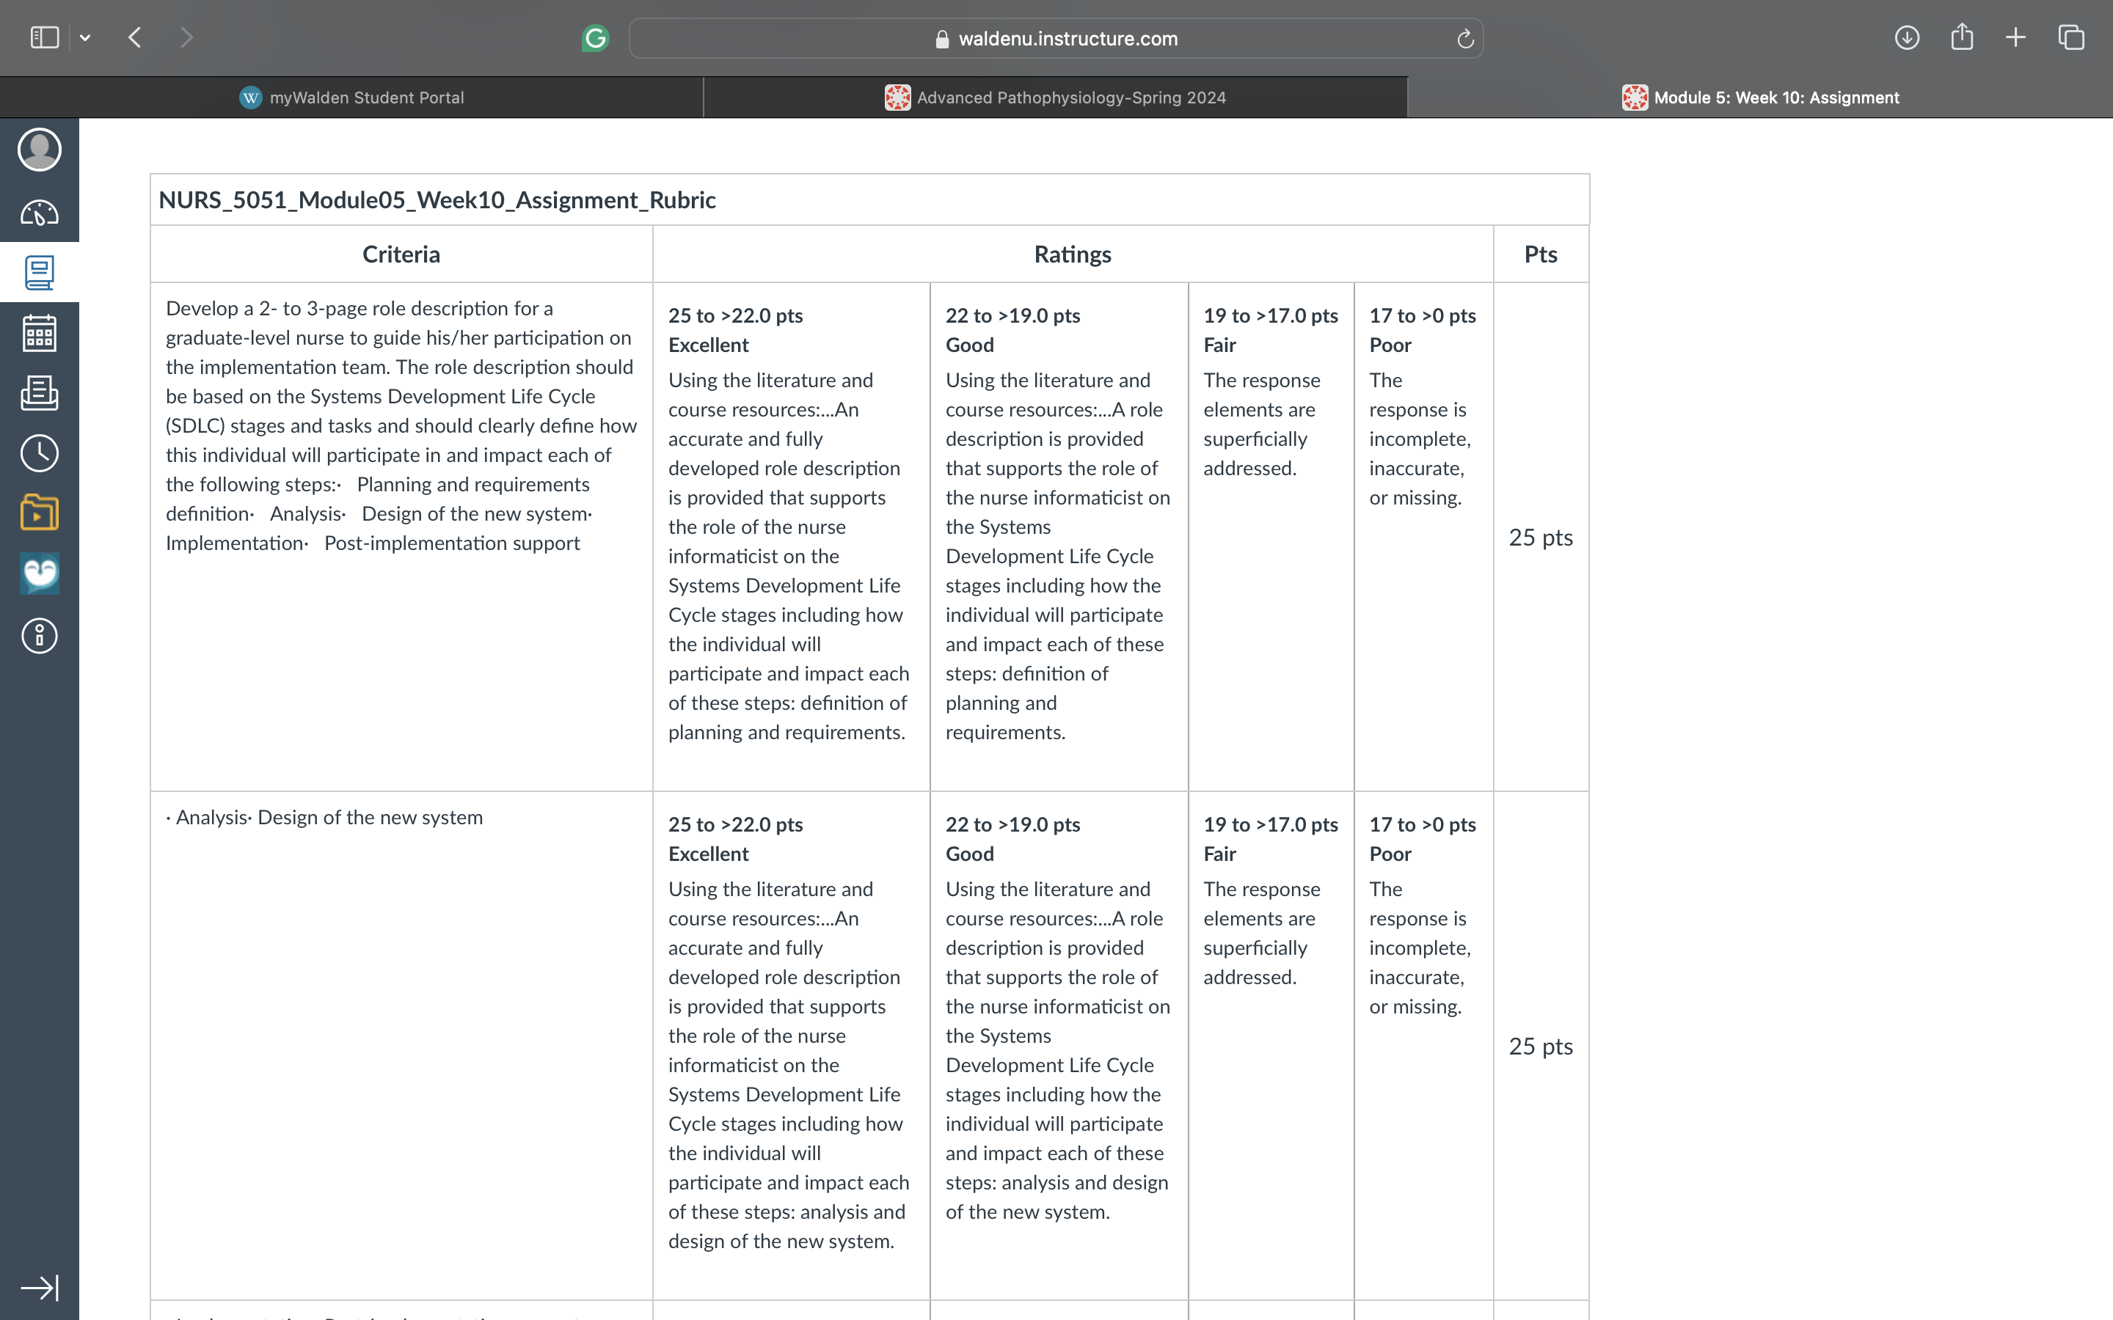Image resolution: width=2113 pixels, height=1320 pixels.
Task: Open the Safari tab overview
Action: click(x=2071, y=37)
